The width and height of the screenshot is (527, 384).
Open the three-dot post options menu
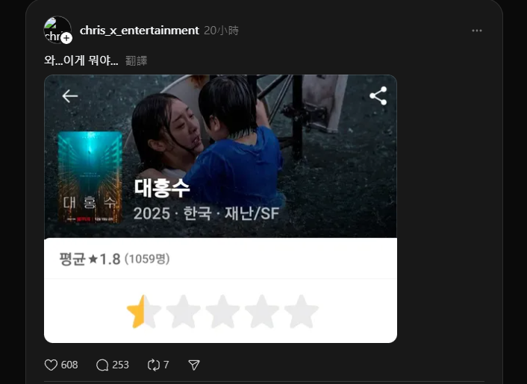pyautogui.click(x=476, y=31)
